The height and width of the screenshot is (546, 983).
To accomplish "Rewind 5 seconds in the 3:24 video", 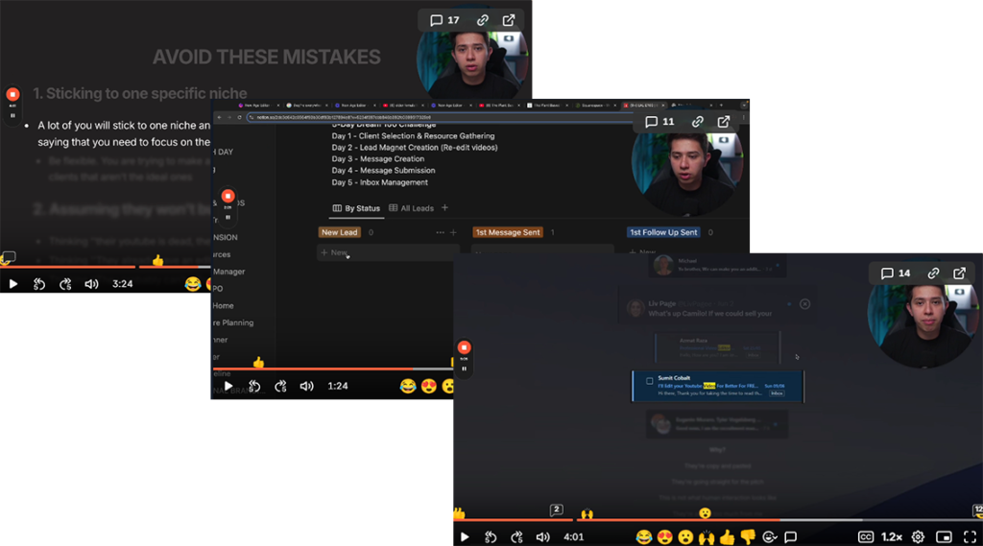I will tap(39, 284).
